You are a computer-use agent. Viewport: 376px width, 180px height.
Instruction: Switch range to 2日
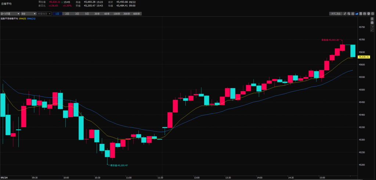(x=67, y=14)
